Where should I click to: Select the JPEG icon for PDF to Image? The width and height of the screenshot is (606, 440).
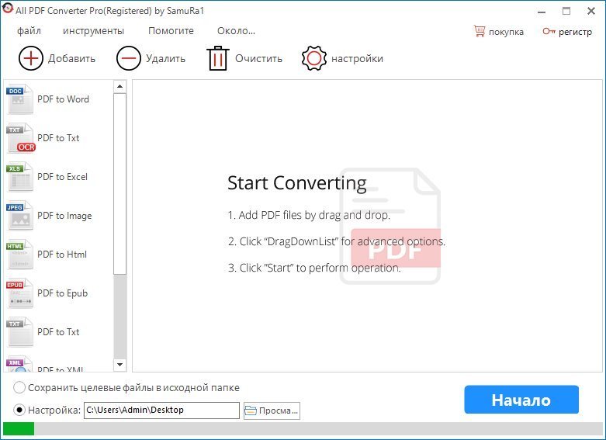click(19, 216)
